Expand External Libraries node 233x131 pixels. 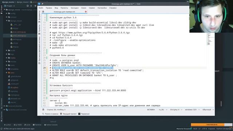point(4,106)
